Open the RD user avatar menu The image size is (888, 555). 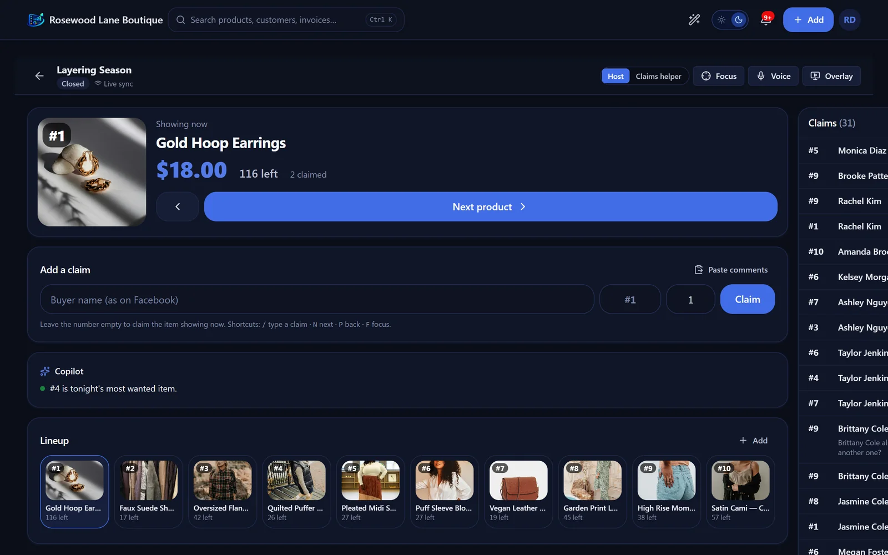tap(850, 20)
